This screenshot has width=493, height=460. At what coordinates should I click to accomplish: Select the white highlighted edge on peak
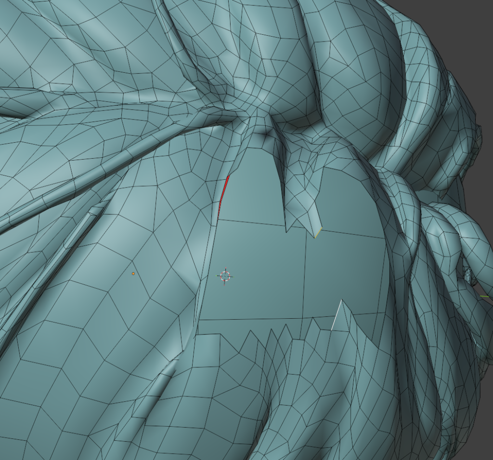pos(337,314)
